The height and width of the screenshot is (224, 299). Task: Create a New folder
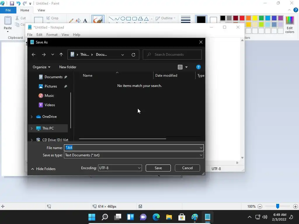tap(68, 67)
